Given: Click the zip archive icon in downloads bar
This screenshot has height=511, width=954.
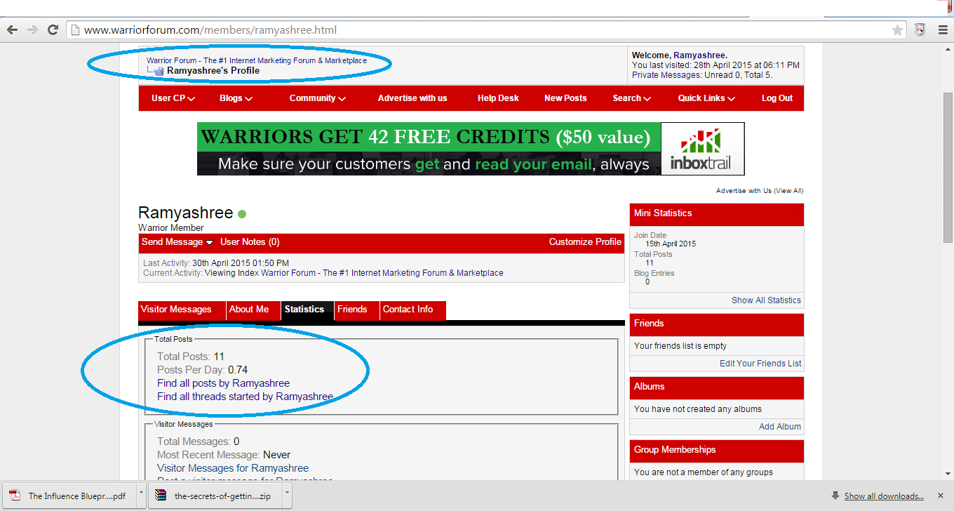Looking at the screenshot, I should click(161, 496).
